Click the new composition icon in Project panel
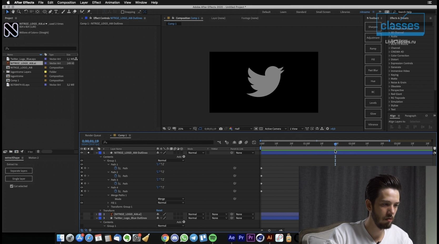Image resolution: width=439 pixels, height=244 pixels. pos(16,152)
